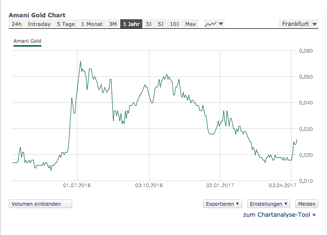
Task: Click the 02.01.2017 date axis label
Action: coord(220,185)
